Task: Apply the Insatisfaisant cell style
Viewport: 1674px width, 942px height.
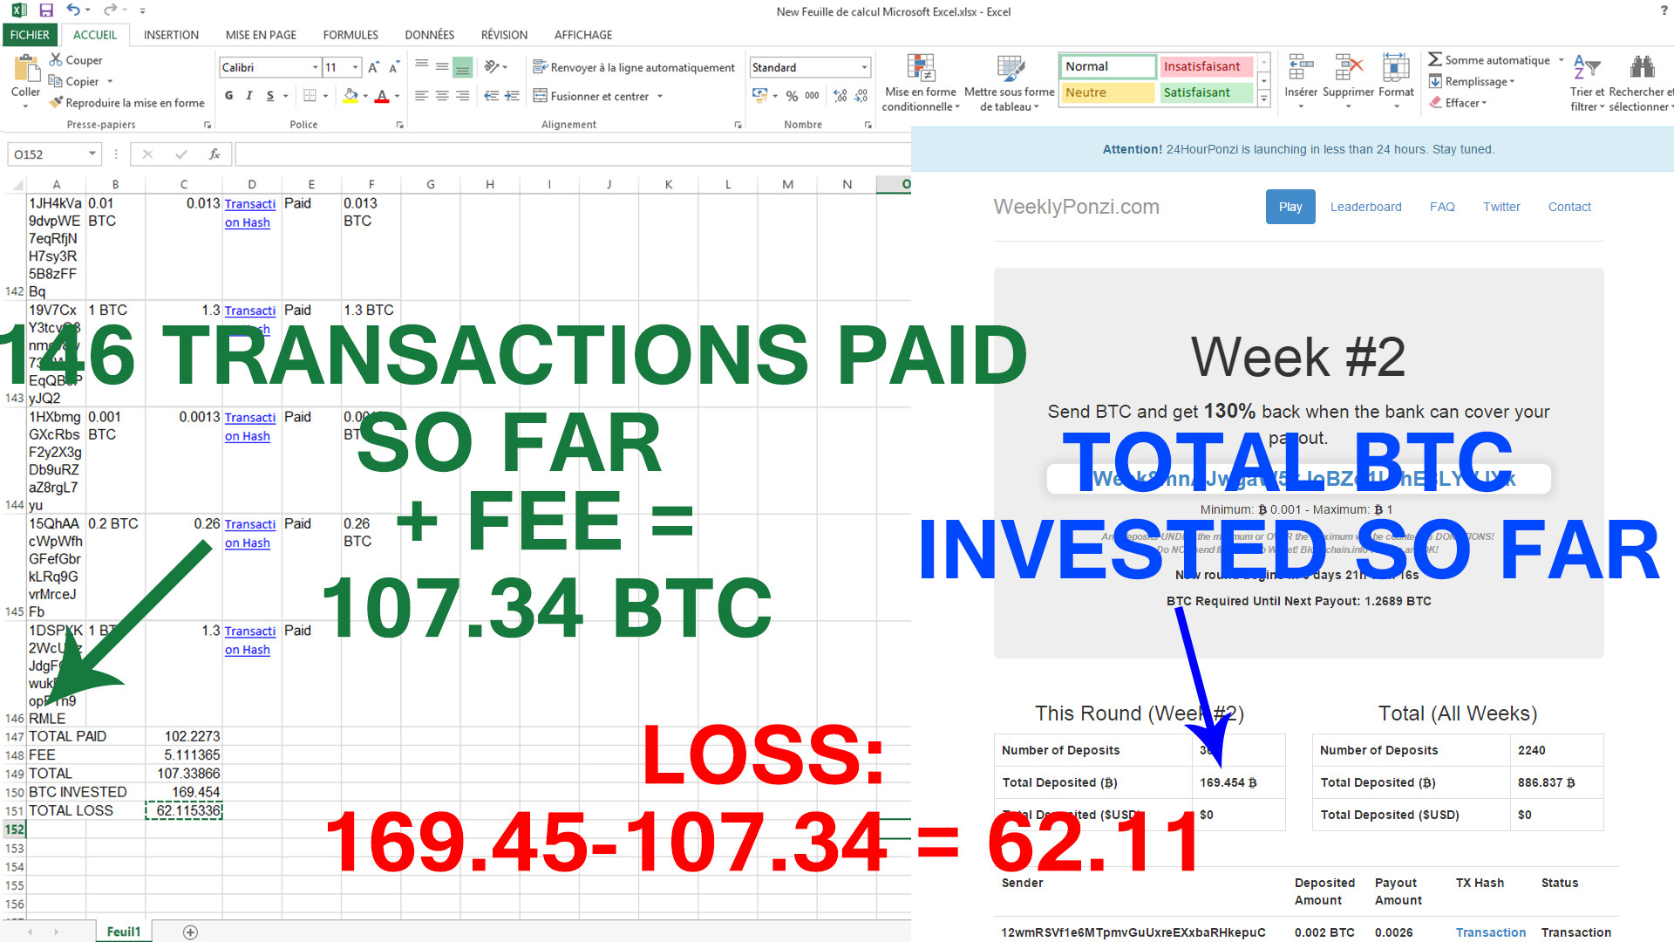Action: click(1206, 66)
